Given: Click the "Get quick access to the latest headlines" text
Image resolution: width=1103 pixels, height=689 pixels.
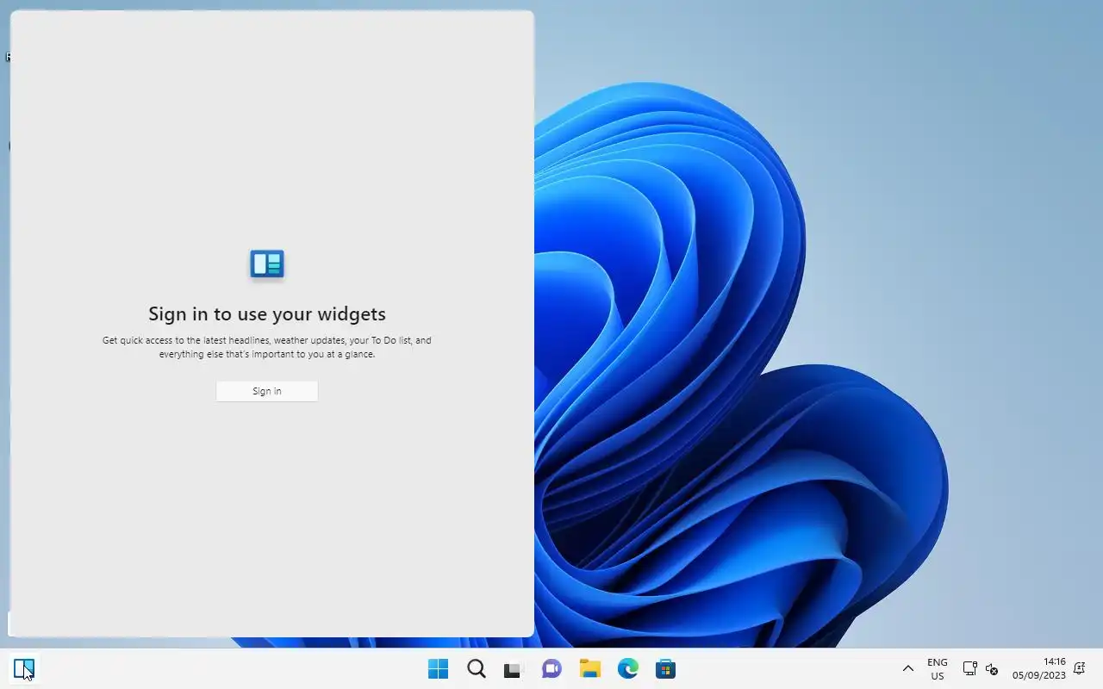Looking at the screenshot, I should (x=267, y=347).
